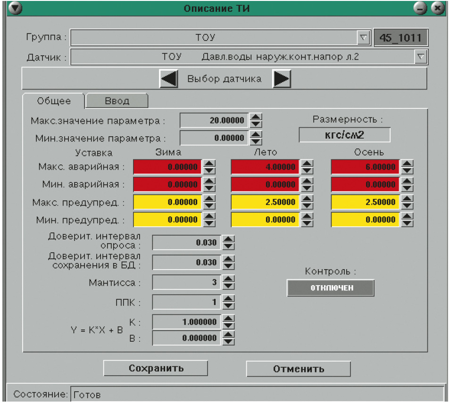This screenshot has height=403, width=450.
Task: Decrease the B coefficient value
Action: (x=228, y=341)
